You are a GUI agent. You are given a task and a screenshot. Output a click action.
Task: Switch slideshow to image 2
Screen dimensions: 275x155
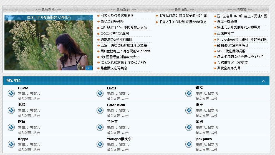tap(89, 68)
